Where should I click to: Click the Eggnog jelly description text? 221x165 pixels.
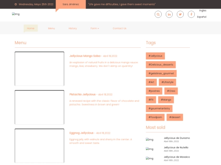point(101,141)
